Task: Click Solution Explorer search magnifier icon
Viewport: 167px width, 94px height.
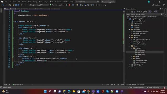Action: 161,14
